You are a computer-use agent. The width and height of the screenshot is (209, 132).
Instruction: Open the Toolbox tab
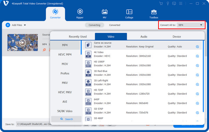tap(154, 14)
